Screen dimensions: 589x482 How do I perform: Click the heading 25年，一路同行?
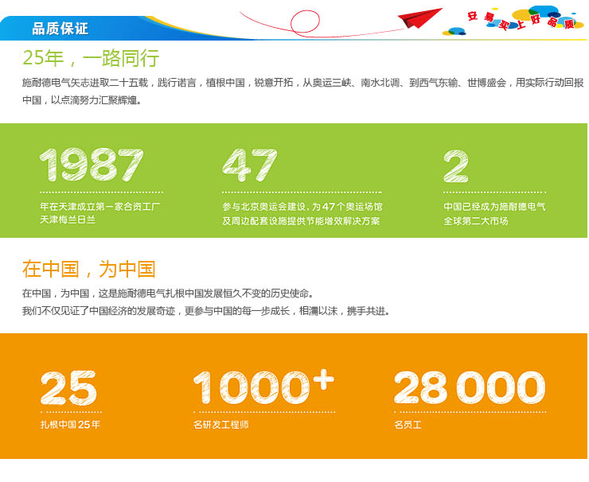[x=91, y=58]
